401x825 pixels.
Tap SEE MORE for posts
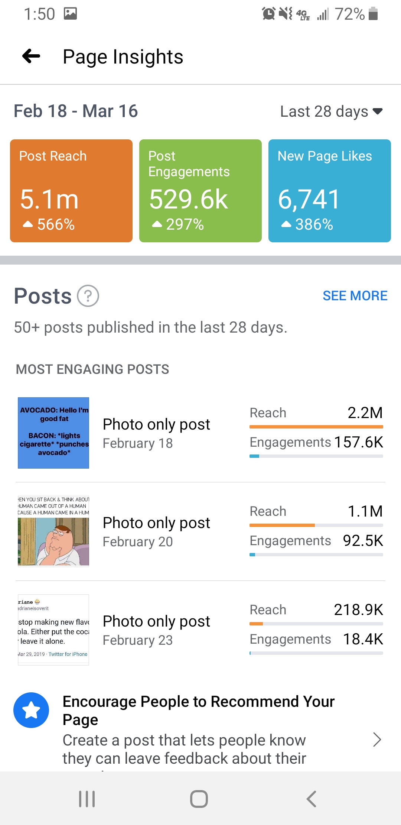(x=355, y=296)
